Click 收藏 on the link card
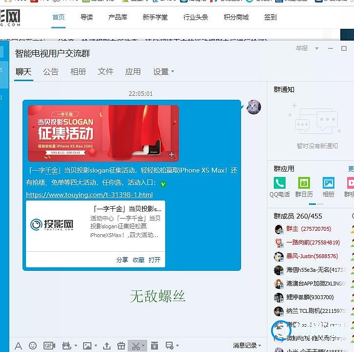The width and height of the screenshot is (354, 352). 138,260
